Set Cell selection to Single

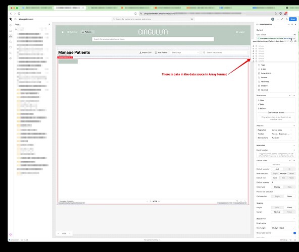[277, 196]
